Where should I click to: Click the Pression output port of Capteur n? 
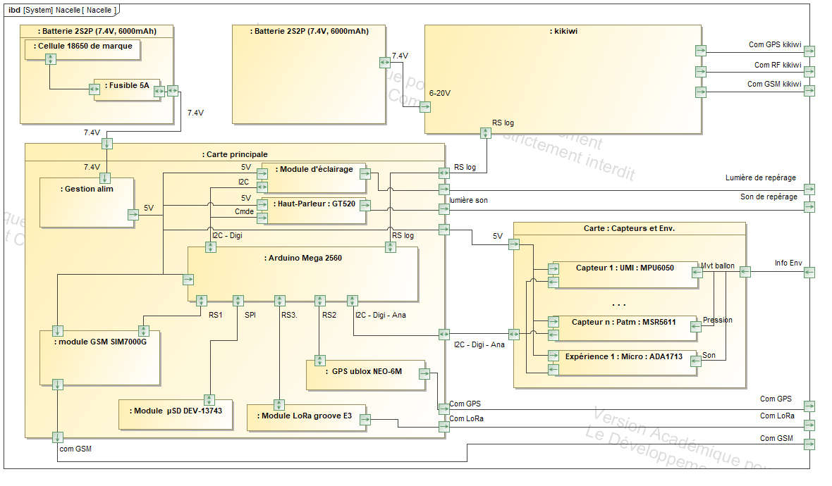696,327
